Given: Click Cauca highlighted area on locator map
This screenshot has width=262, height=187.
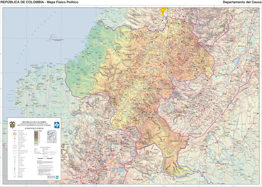Looking at the screenshot, I should pyautogui.click(x=49, y=139).
